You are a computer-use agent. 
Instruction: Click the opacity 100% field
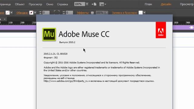point(100,13)
